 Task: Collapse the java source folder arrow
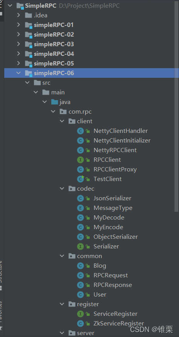click(x=45, y=102)
